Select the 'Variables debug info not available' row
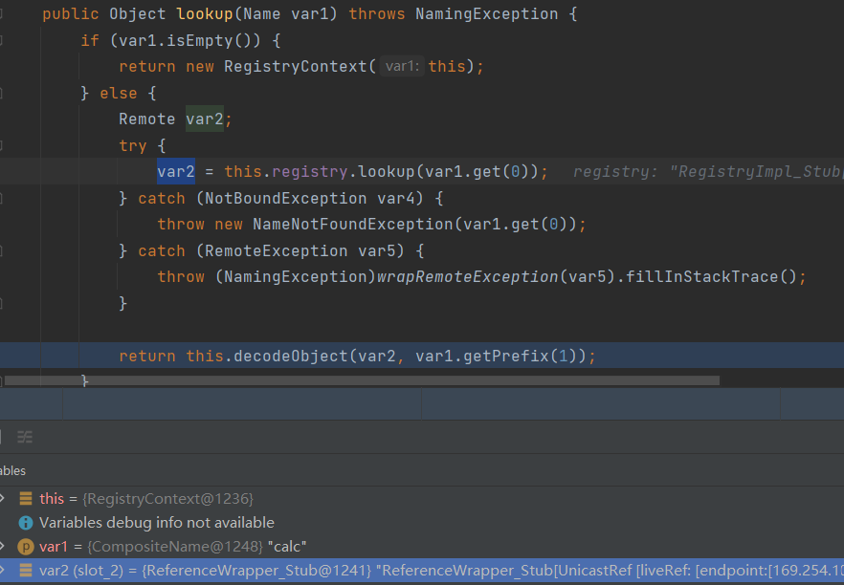The image size is (844, 585). click(156, 523)
